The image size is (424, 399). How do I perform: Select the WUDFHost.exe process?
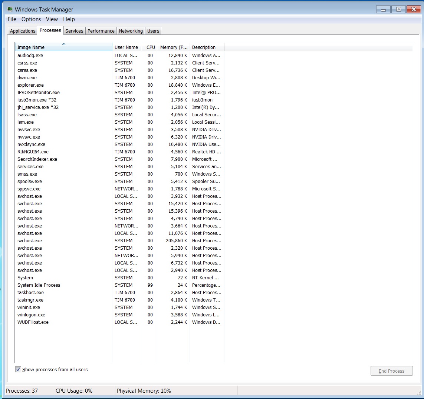coord(119,322)
